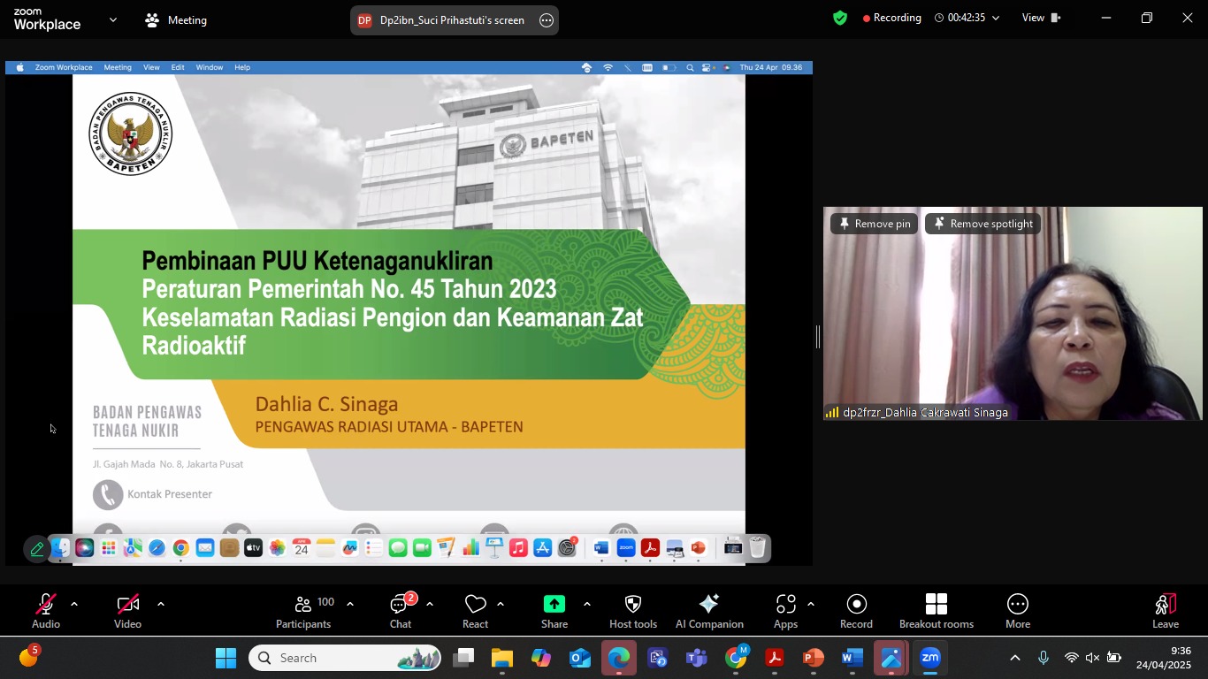Click the Leave meeting button

coord(1166,611)
